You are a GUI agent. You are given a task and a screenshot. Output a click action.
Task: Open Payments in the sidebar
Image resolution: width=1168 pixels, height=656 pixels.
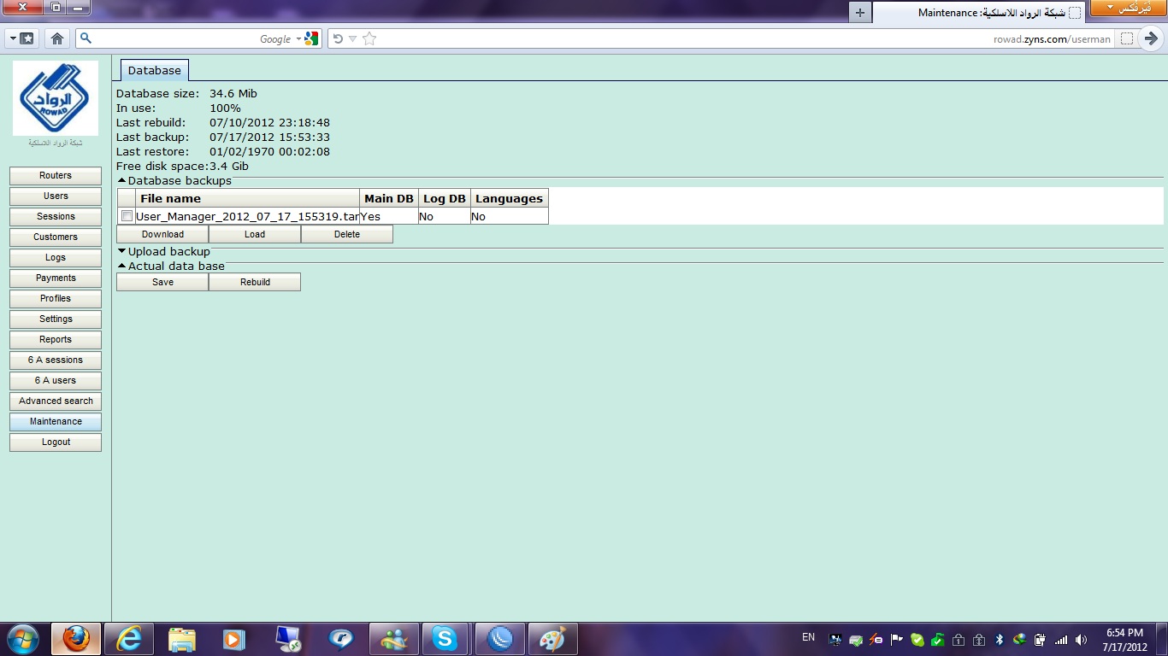(x=56, y=278)
